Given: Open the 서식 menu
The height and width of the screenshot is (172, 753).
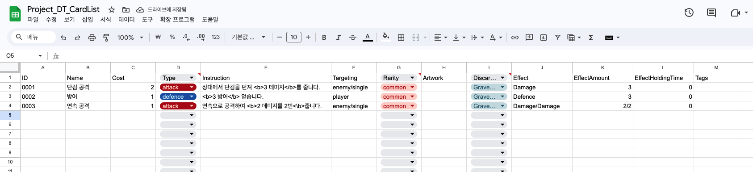Looking at the screenshot, I should 106,20.
